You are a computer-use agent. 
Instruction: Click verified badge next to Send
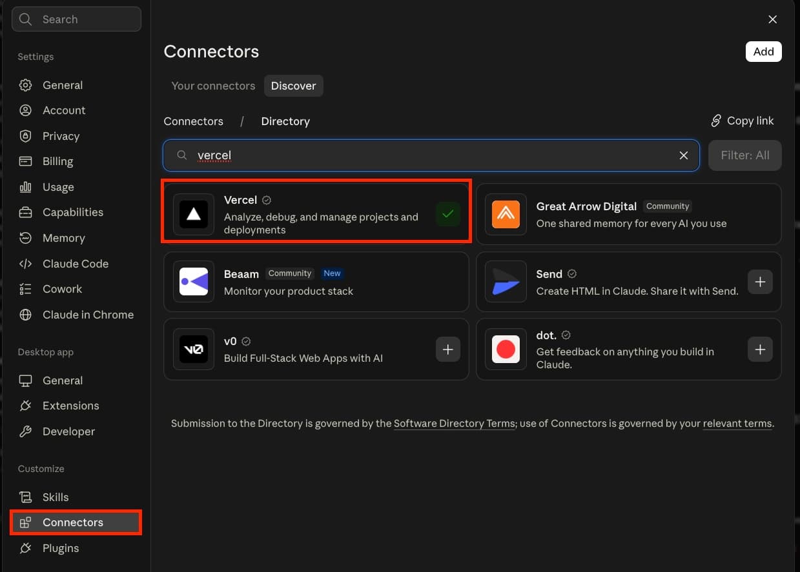(572, 274)
